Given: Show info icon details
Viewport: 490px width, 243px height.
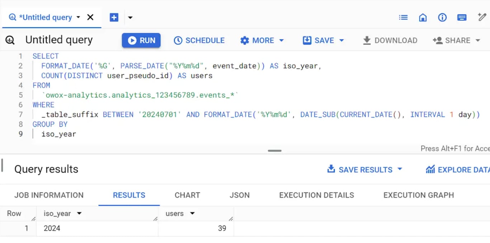Looking at the screenshot, I should (442, 17).
